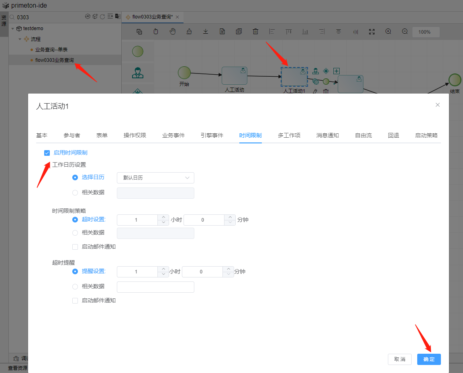Click the download arrow icon in toolbar
Image resolution: width=463 pixels, height=373 pixels.
(x=206, y=32)
